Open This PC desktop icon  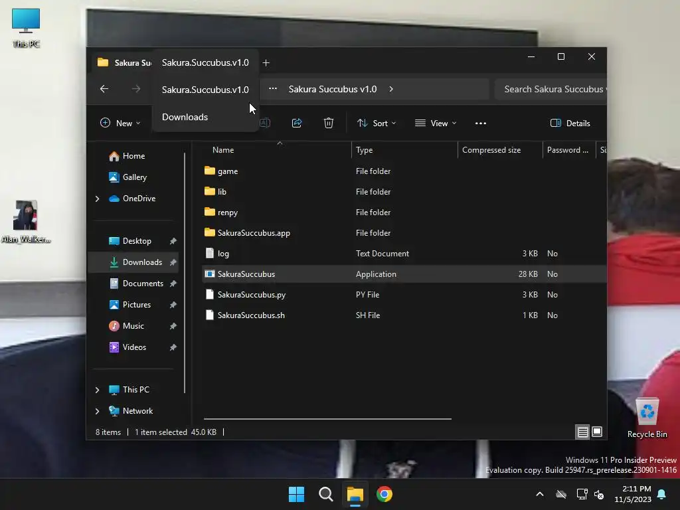click(26, 28)
